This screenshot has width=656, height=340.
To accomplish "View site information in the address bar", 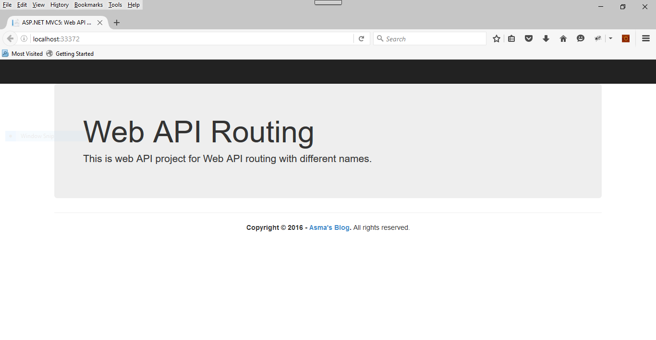I will pyautogui.click(x=24, y=38).
